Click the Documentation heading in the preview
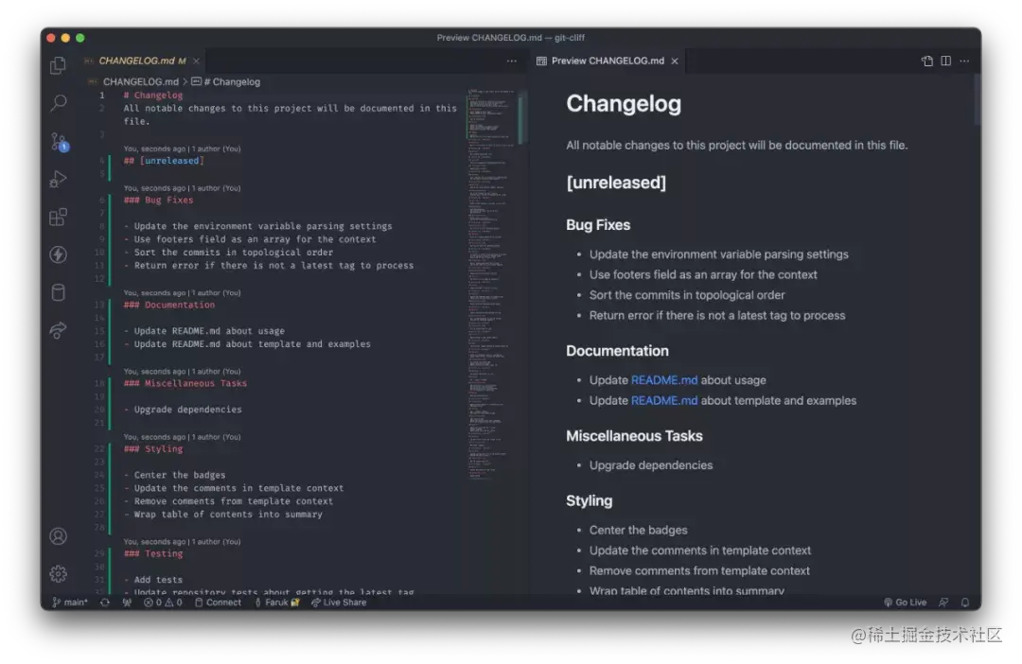This screenshot has height=664, width=1022. pyautogui.click(x=617, y=351)
